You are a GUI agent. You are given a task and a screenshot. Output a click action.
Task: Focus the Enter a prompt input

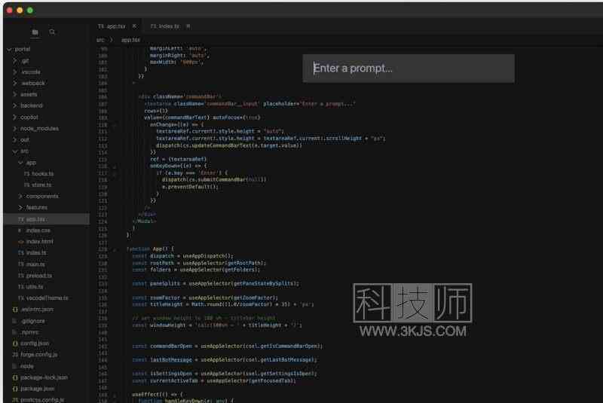pos(409,69)
